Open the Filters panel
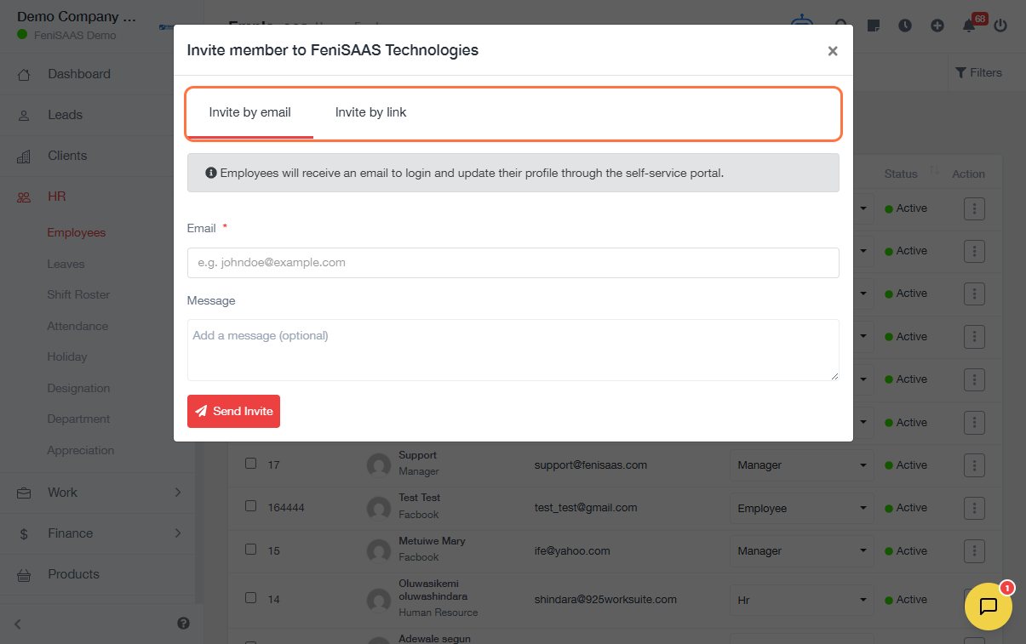 click(978, 72)
